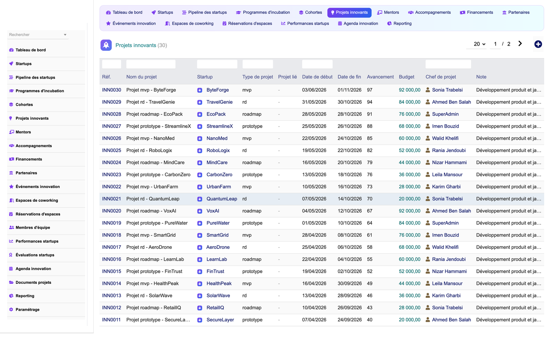Switch to the Startups top tab
550x340 pixels.
(162, 13)
